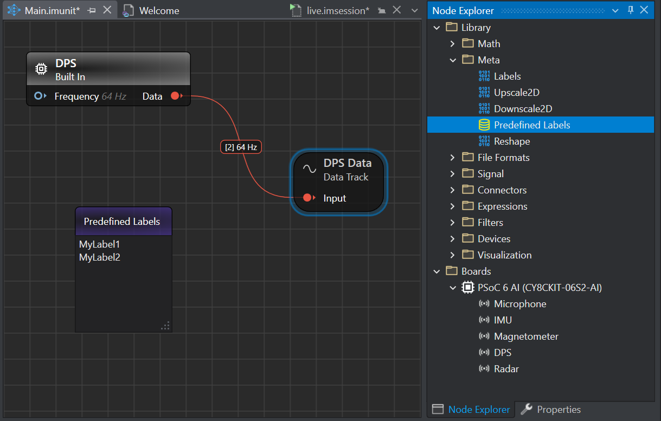Select the Labels node icon
Viewport: 661px width, 421px height.
[x=484, y=76]
